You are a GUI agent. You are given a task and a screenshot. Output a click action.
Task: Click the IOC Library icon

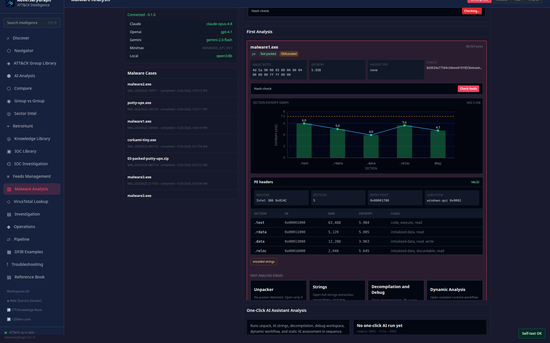point(9,151)
